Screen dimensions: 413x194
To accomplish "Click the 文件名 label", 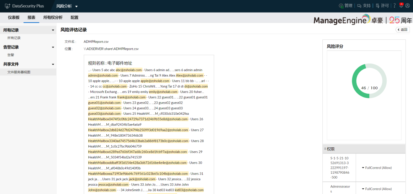I will (70, 42).
